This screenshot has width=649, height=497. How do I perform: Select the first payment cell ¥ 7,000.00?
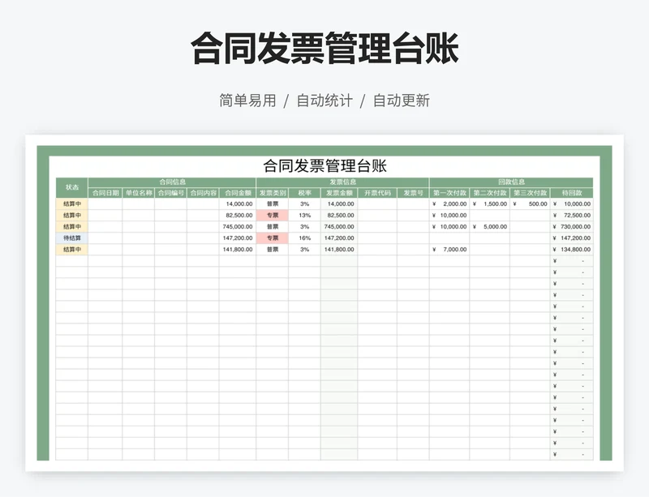pyautogui.click(x=449, y=250)
